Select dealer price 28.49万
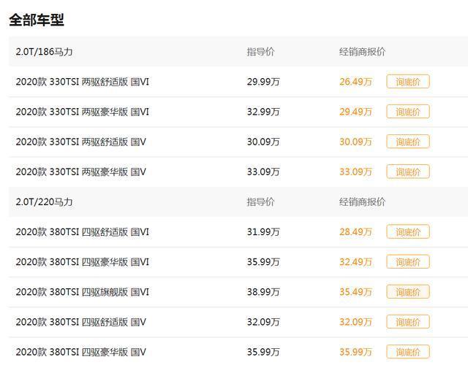 [355, 232]
